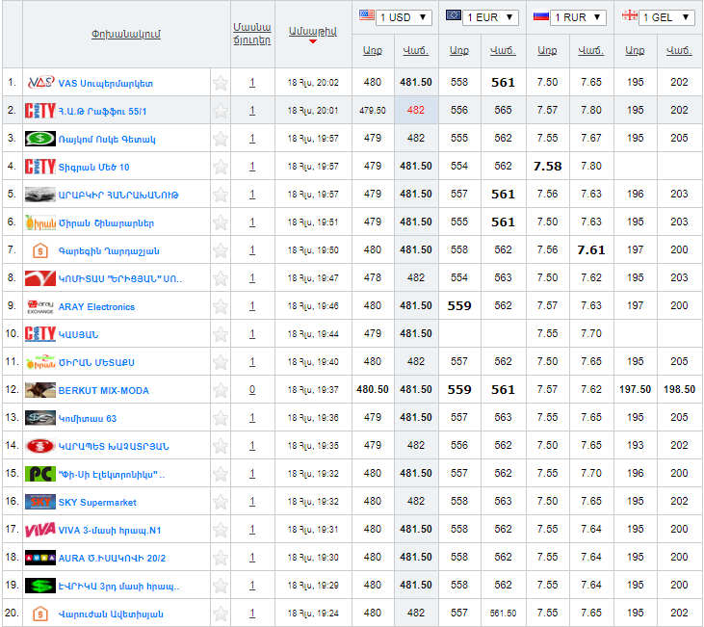704x627 pixels.
Task: Click branch count 0 for BERKUT MIX-MODA
Action: click(x=252, y=389)
